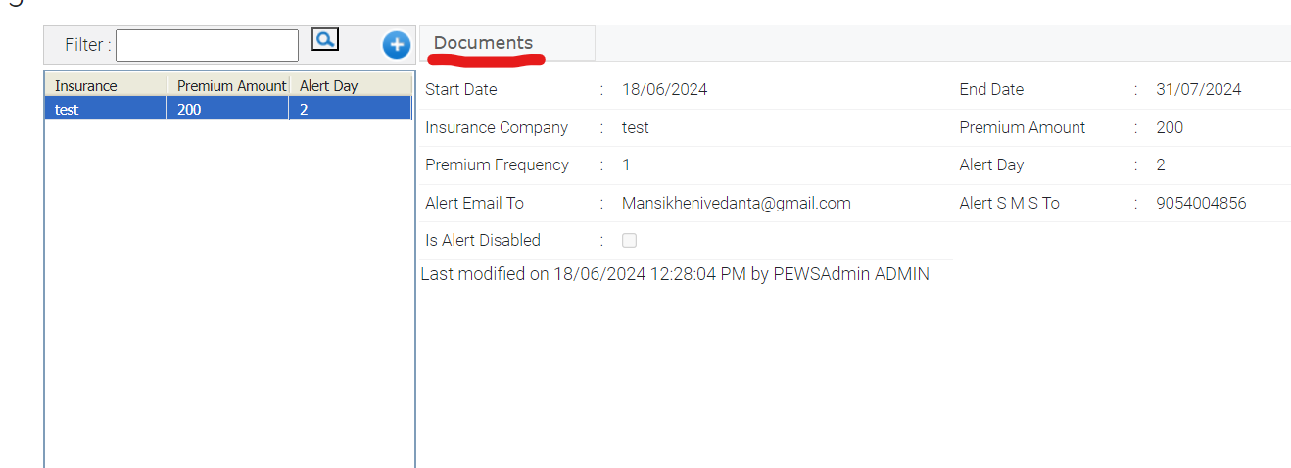
Task: Sort by the Insurance column header
Action: click(x=106, y=86)
